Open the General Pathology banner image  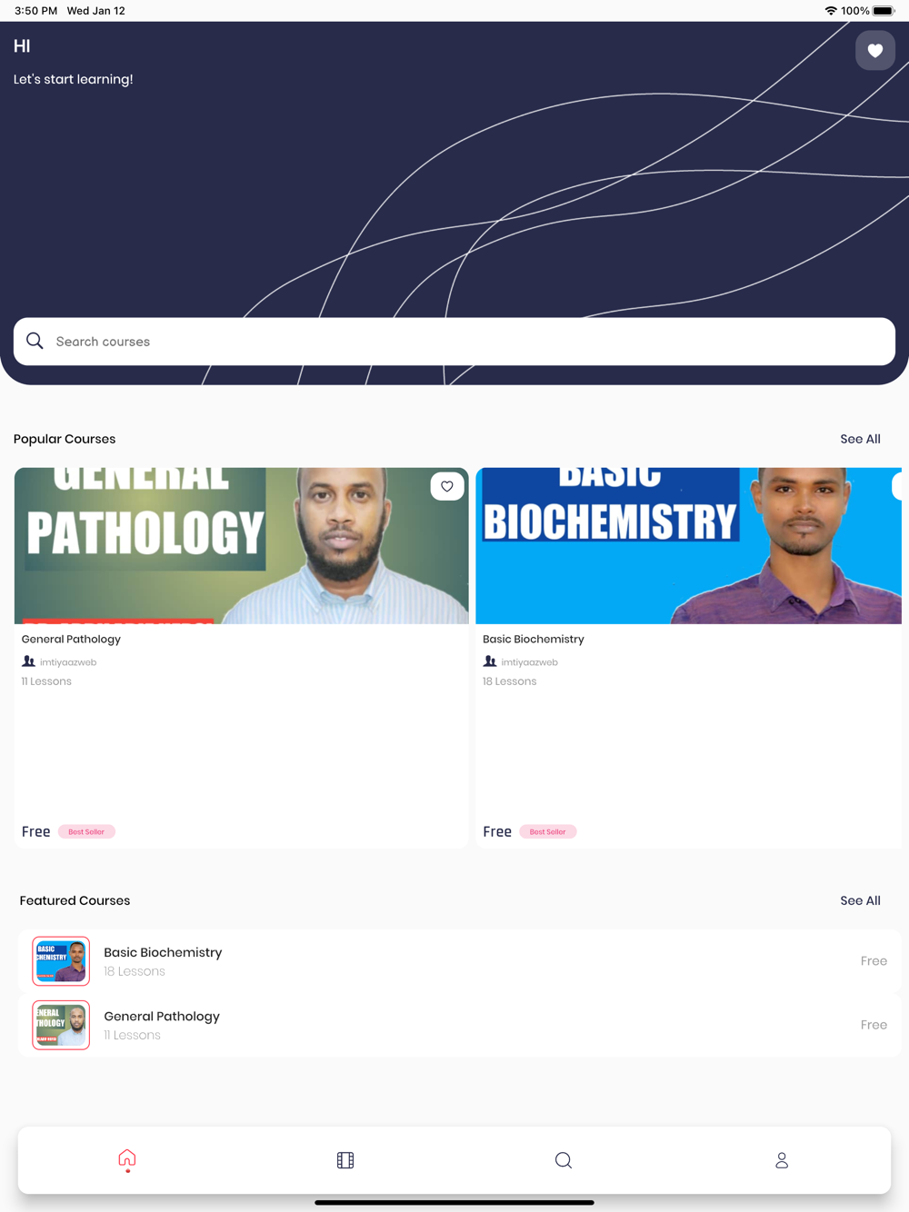pyautogui.click(x=242, y=546)
